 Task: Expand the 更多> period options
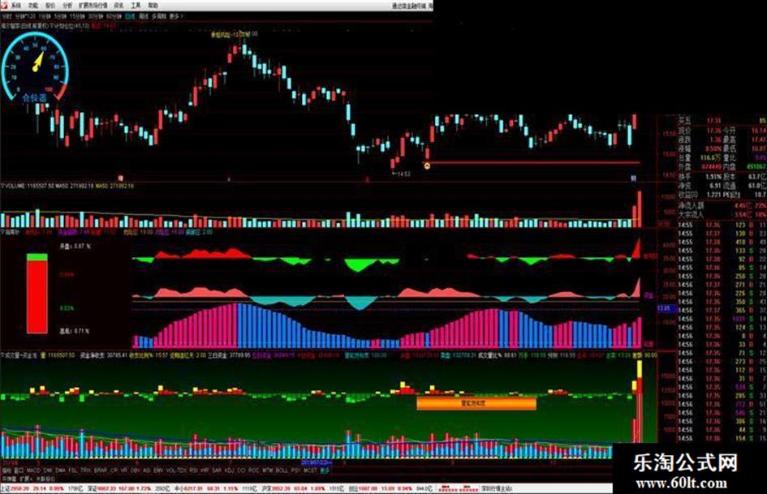click(x=175, y=17)
